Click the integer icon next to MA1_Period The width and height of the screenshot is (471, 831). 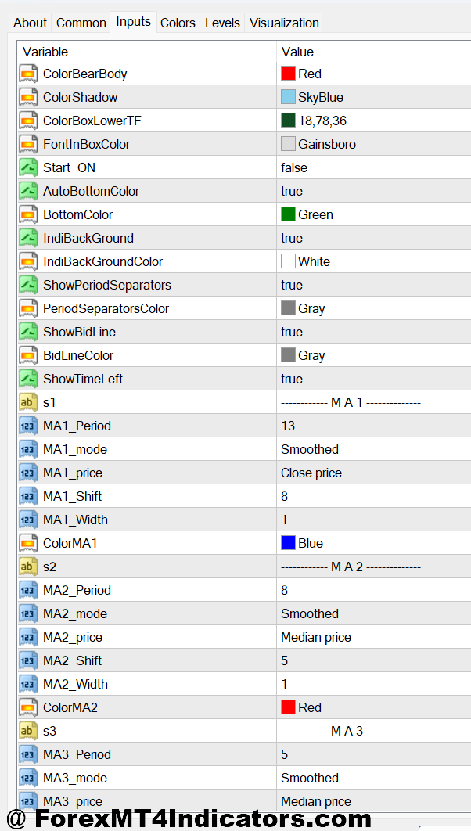(x=29, y=426)
